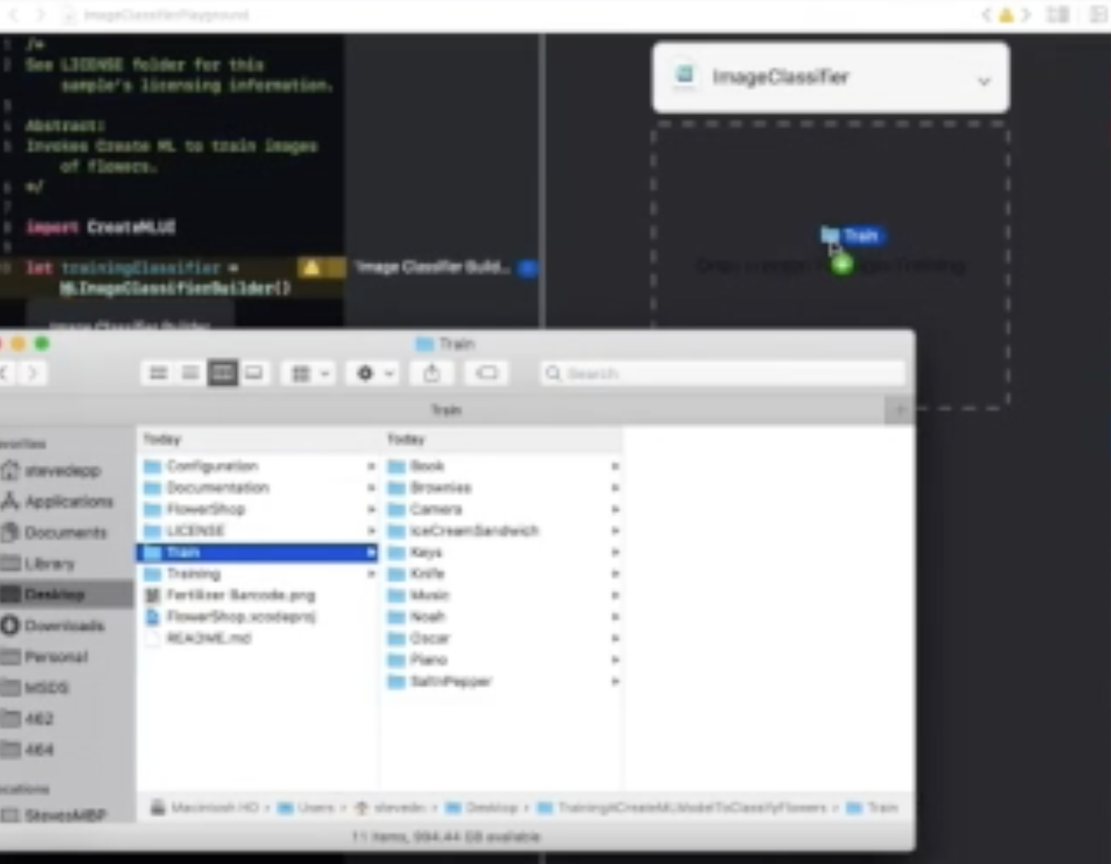Viewport: 1111px width, 864px height.
Task: Open Downloads in Finder sidebar
Action: (x=53, y=626)
